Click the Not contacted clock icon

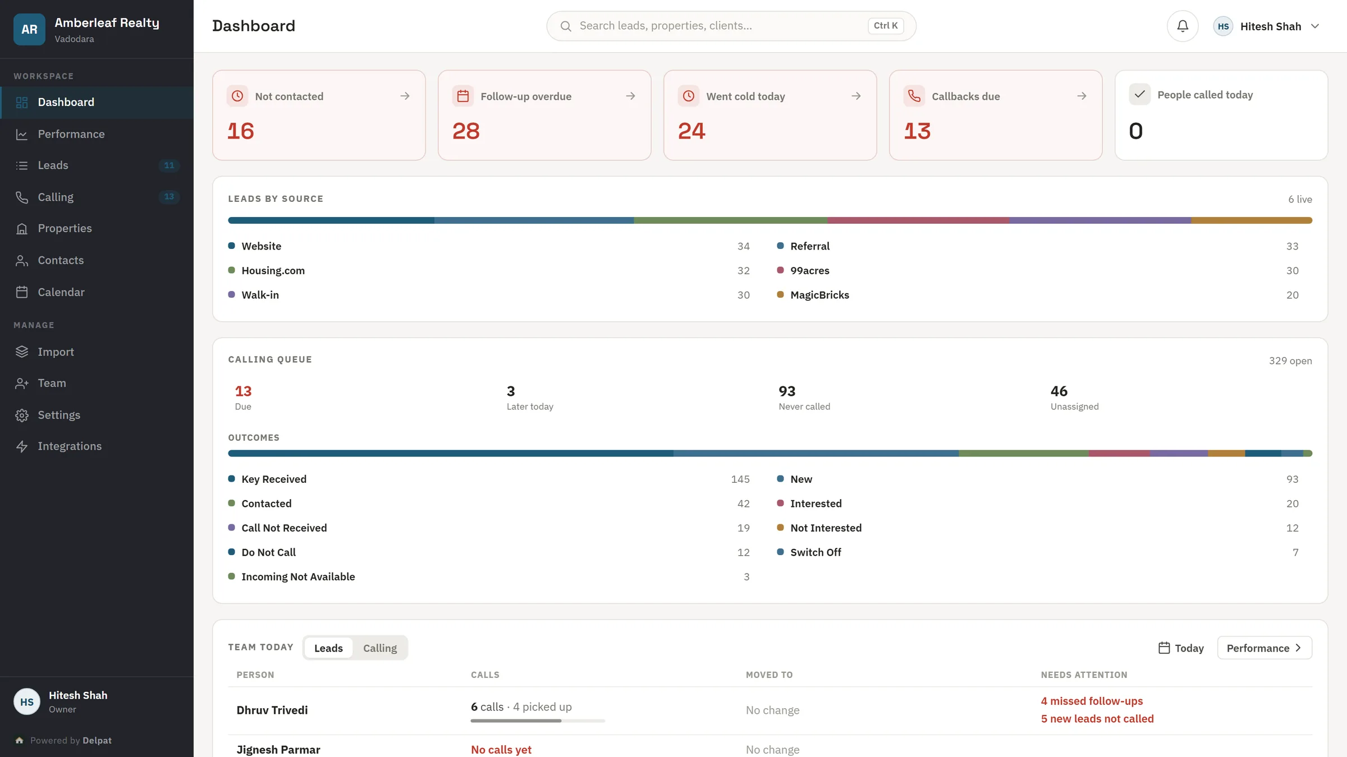(x=237, y=96)
